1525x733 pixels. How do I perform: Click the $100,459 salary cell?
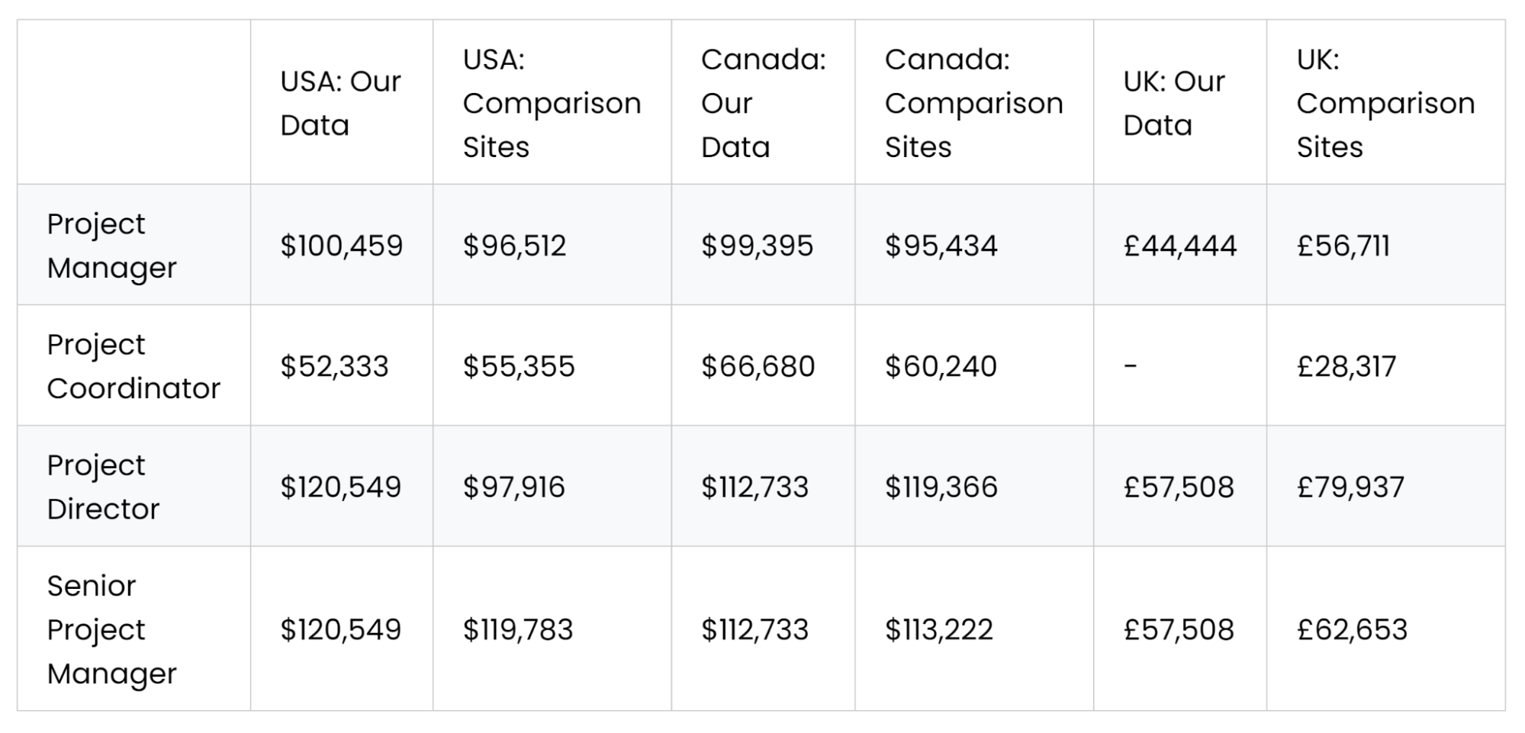click(x=341, y=246)
